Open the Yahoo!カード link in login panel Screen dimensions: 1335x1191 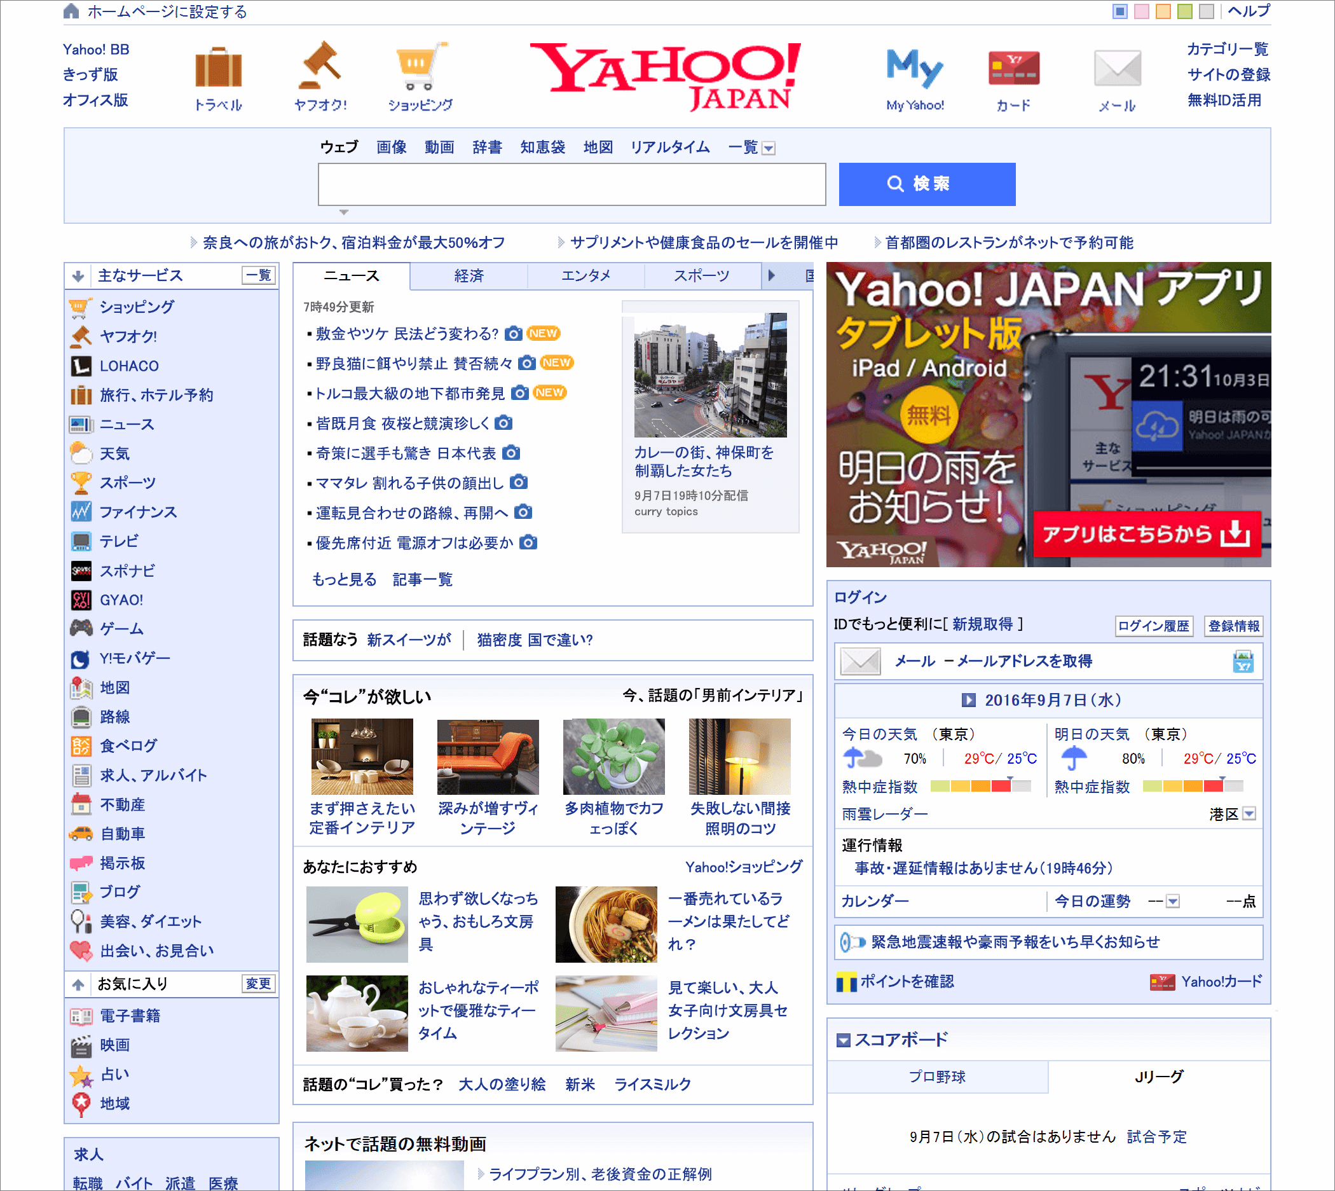point(1221,982)
